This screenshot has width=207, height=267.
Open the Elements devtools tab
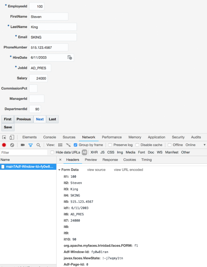point(30,137)
